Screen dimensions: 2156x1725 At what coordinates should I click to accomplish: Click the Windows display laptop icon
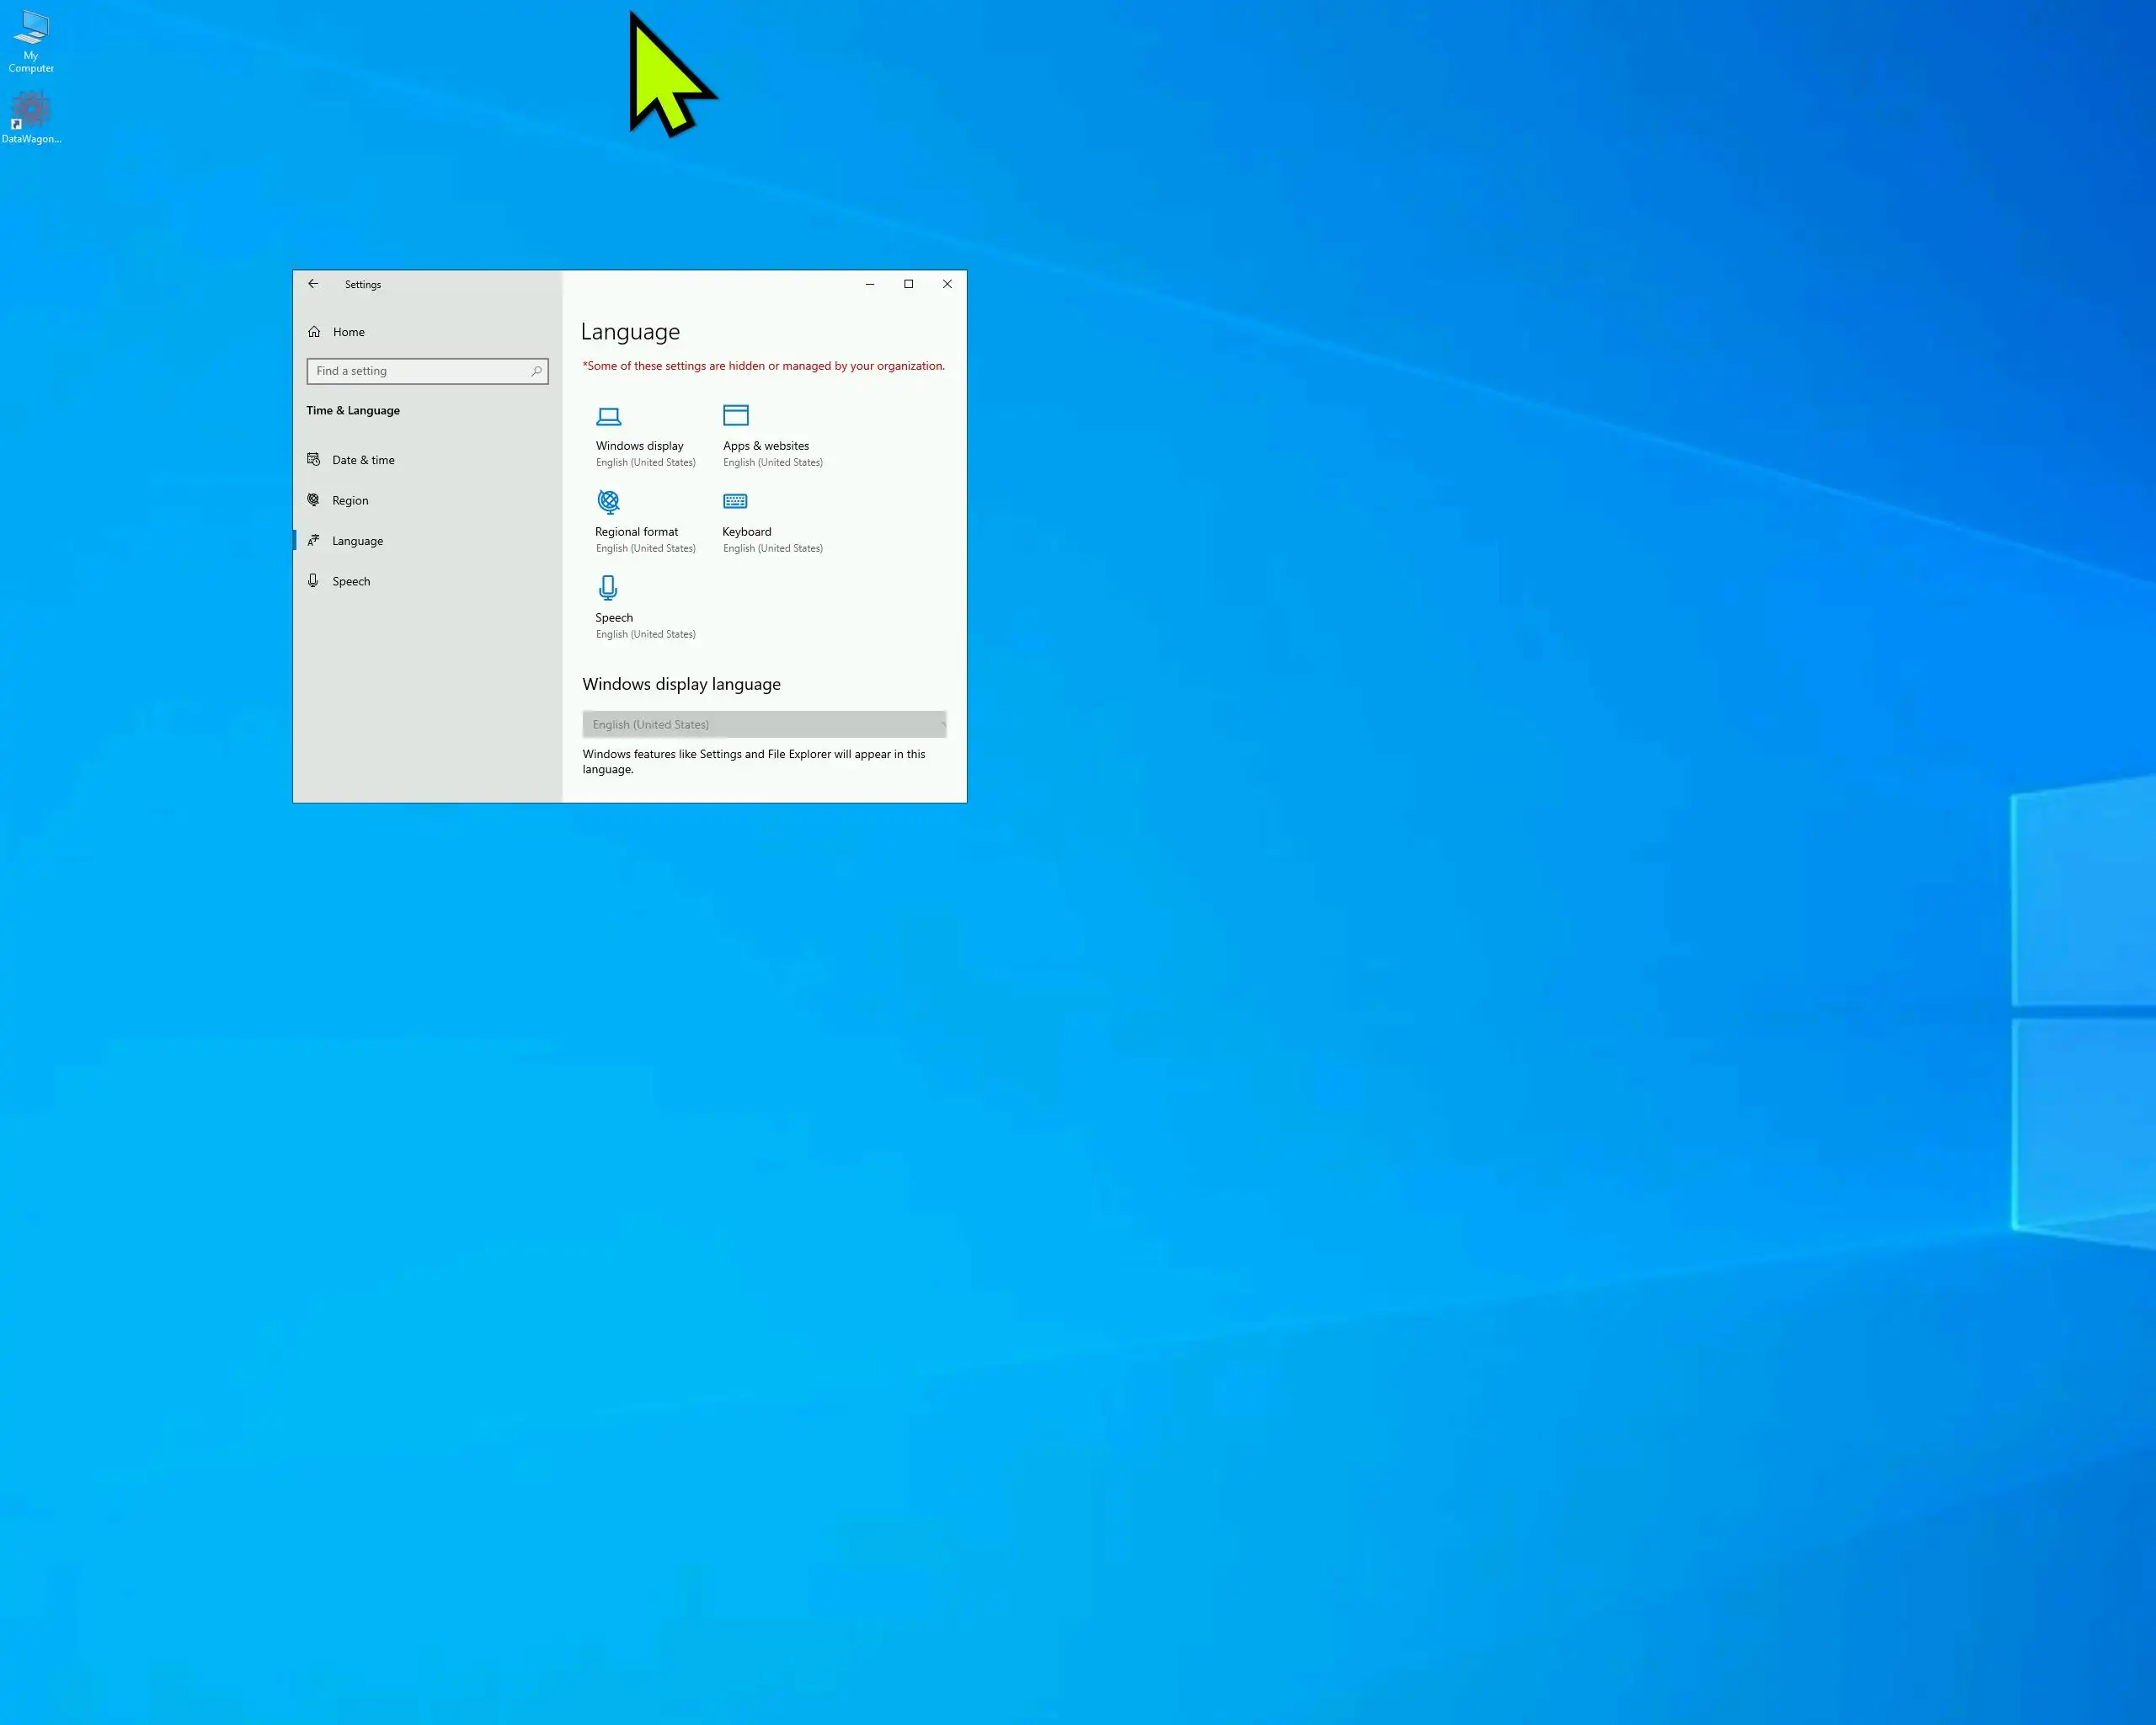click(608, 416)
